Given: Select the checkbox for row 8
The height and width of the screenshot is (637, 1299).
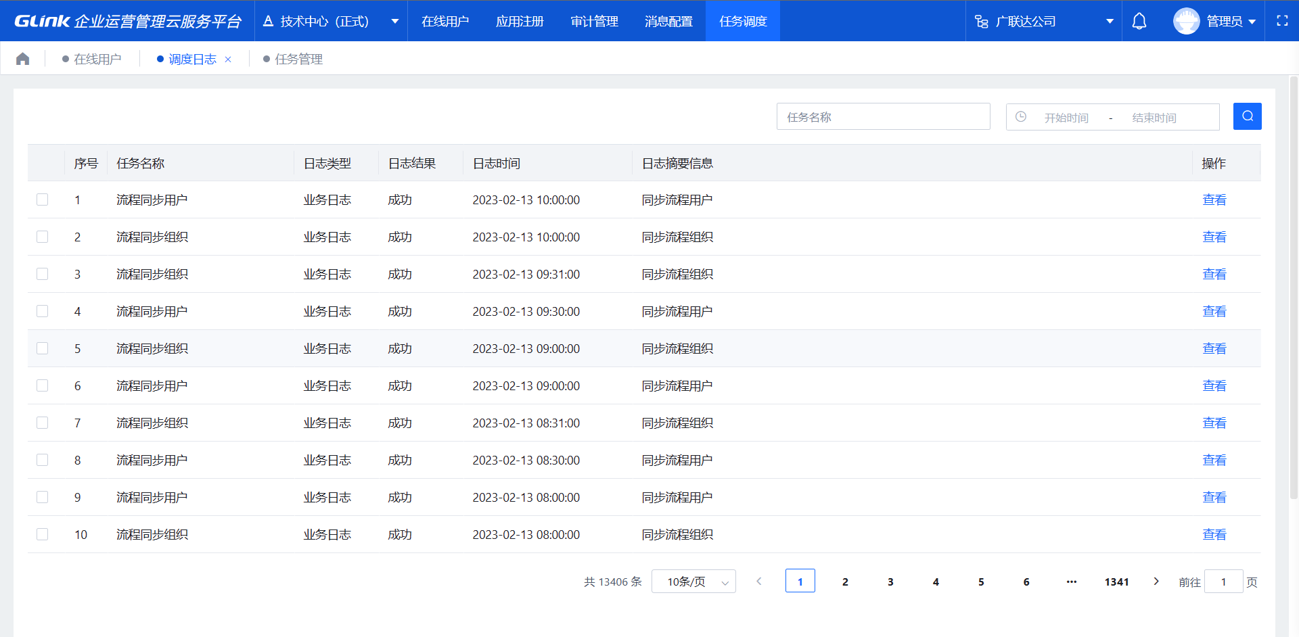Looking at the screenshot, I should click(x=42, y=460).
